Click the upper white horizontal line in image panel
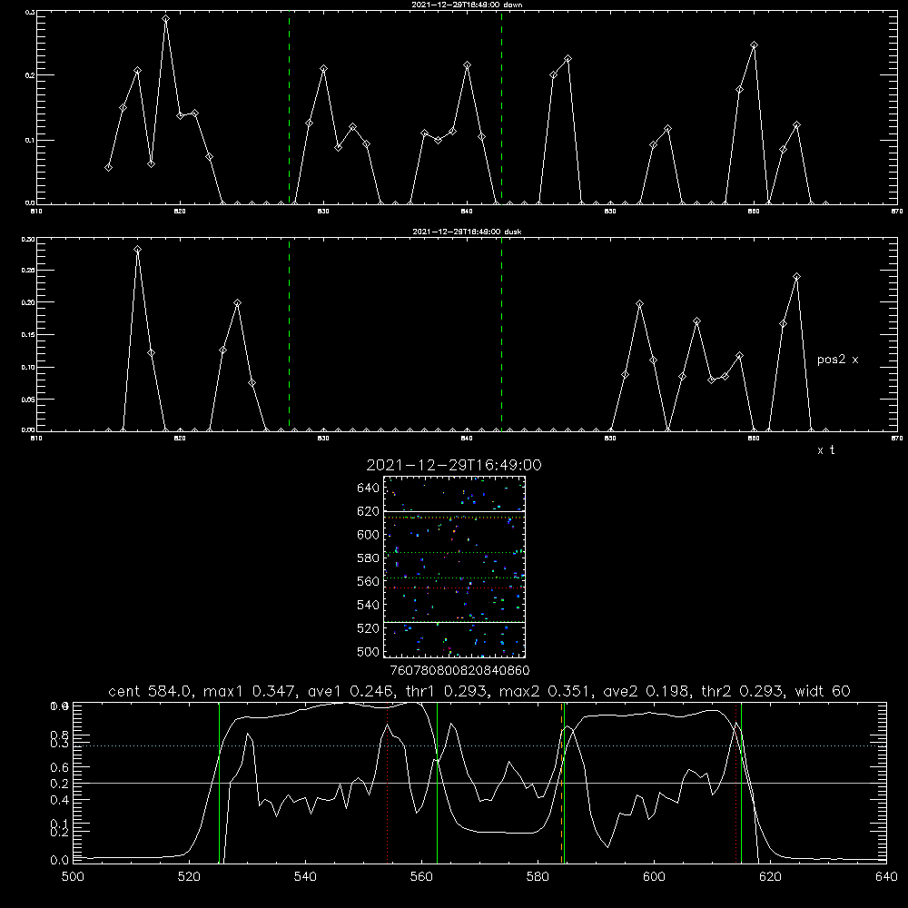Viewport: 908px width, 908px height. pos(454,511)
